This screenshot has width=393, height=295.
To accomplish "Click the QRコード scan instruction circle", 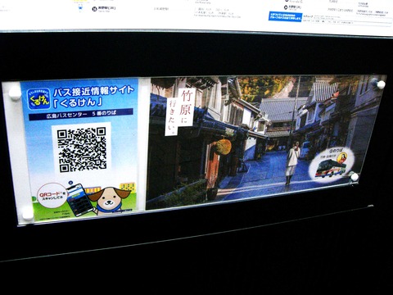I will [x=52, y=195].
